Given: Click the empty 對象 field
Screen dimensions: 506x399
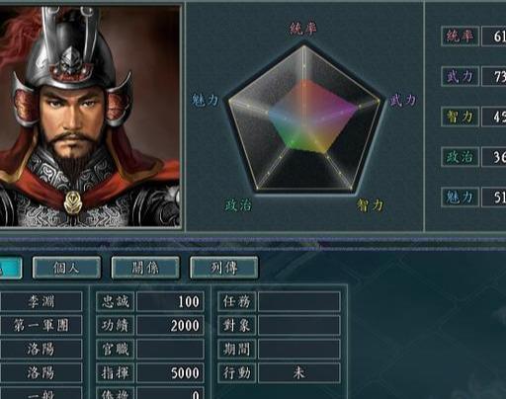Looking at the screenshot, I should [299, 325].
